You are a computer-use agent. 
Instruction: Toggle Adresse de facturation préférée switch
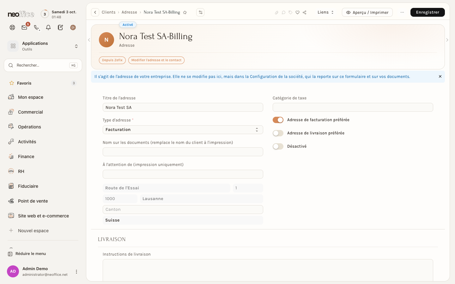[278, 120]
